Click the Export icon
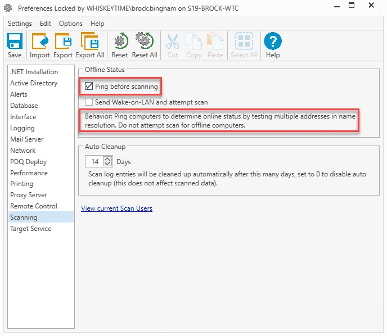This screenshot has width=387, height=336. [63, 41]
